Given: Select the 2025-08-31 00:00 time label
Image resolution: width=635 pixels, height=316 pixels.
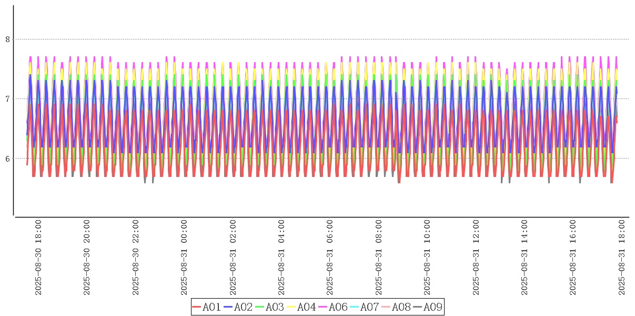Looking at the screenshot, I should (184, 258).
